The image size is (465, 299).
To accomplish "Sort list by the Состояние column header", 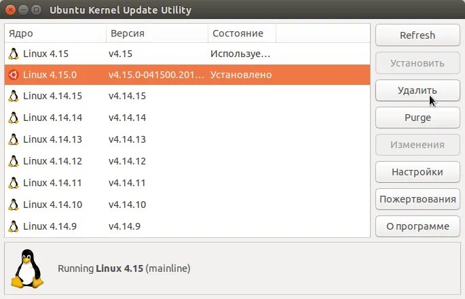I will click(242, 33).
